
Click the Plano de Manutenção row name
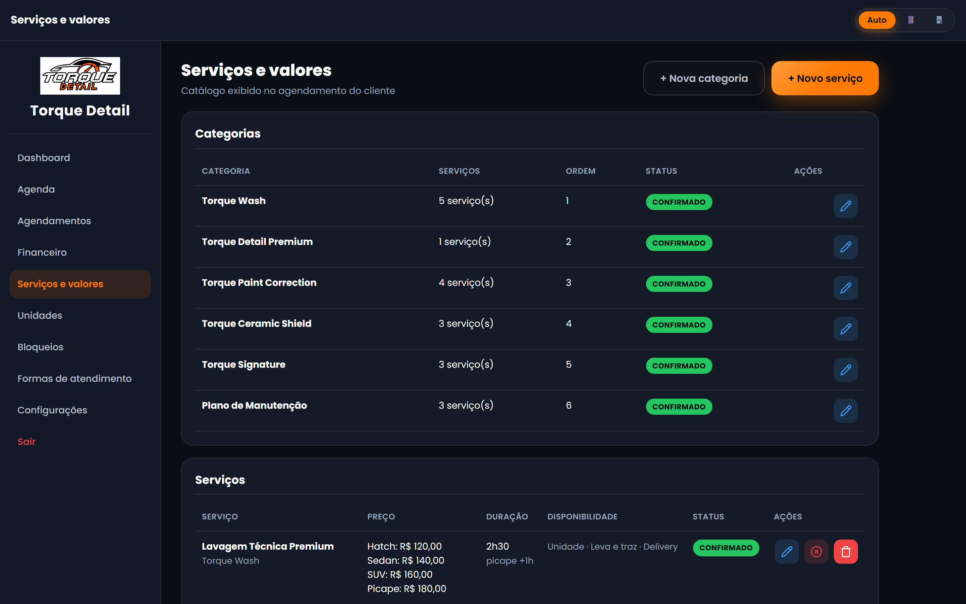pos(254,405)
